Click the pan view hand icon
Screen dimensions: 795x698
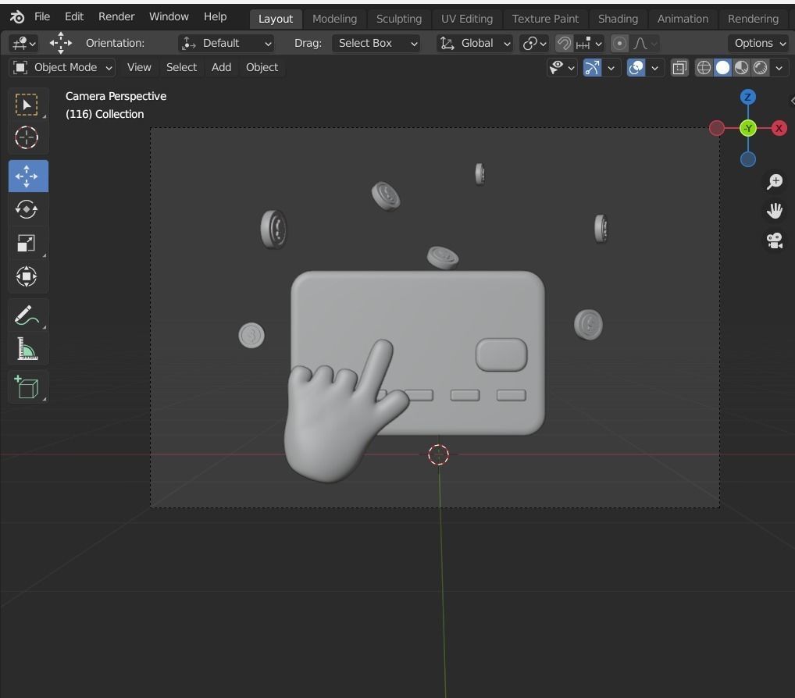[x=775, y=211]
